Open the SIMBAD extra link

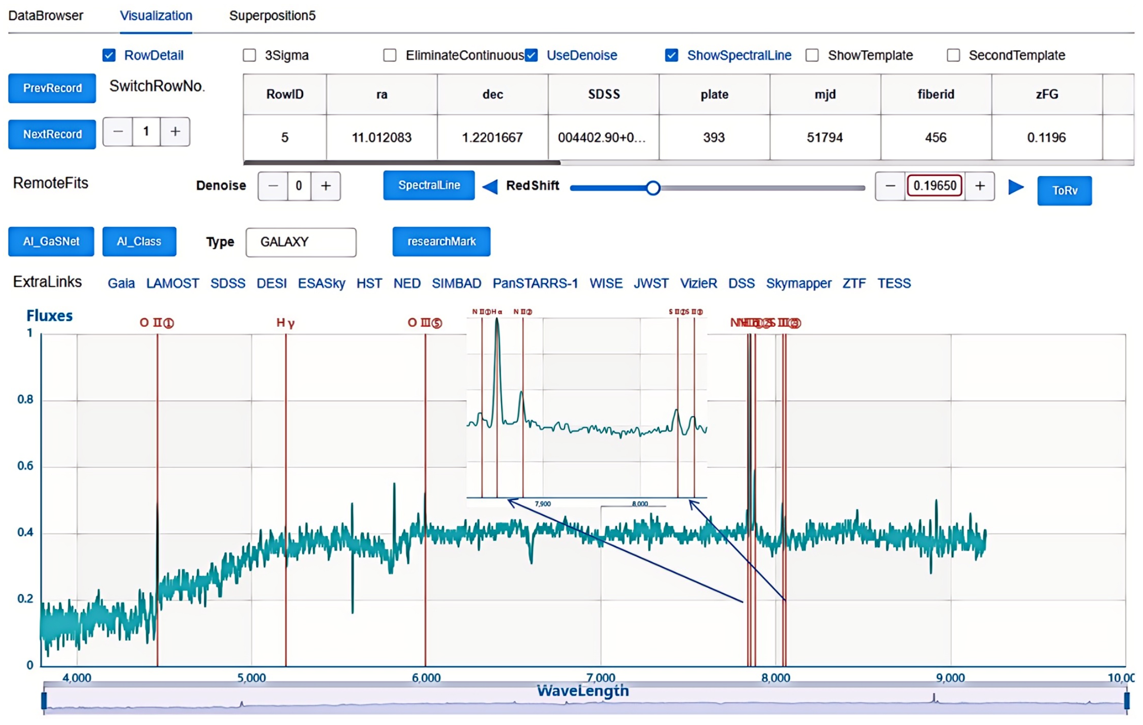[456, 283]
